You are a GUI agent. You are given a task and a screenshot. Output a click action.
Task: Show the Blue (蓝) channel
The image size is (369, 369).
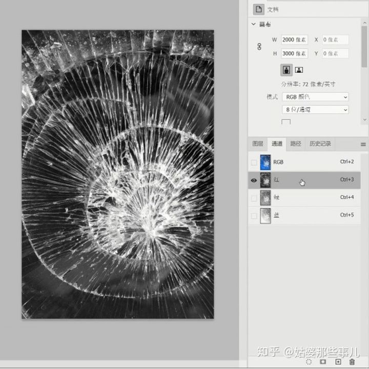click(x=254, y=216)
